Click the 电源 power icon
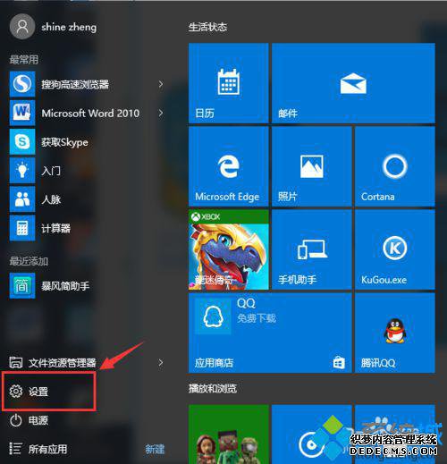447x464 pixels. (x=16, y=420)
